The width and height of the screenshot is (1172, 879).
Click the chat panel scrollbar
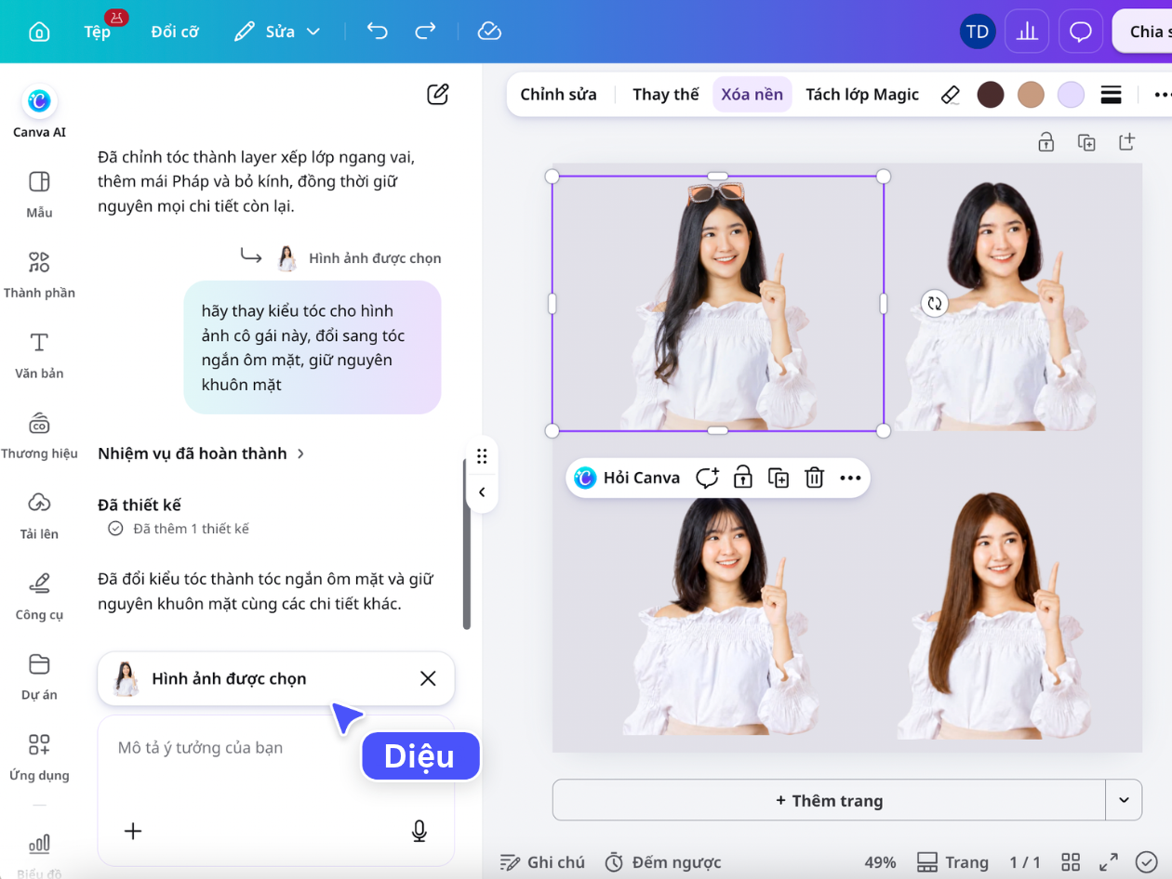pos(467,544)
